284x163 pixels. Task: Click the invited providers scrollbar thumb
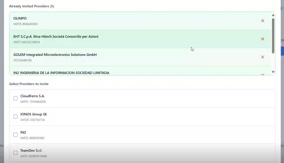coord(273,36)
